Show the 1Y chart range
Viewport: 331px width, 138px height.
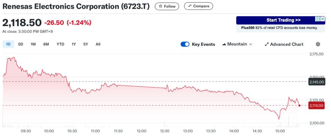(x=74, y=44)
